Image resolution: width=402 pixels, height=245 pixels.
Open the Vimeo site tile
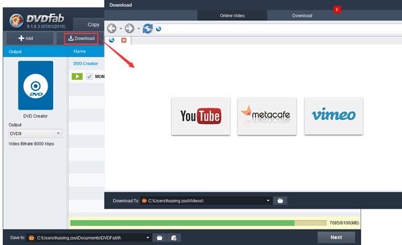point(333,116)
